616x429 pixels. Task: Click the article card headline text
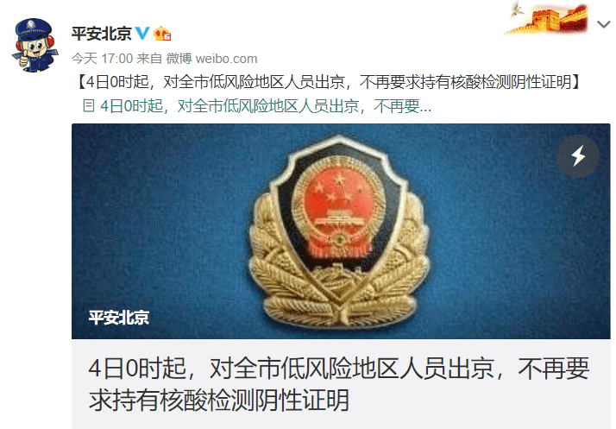tap(339, 384)
